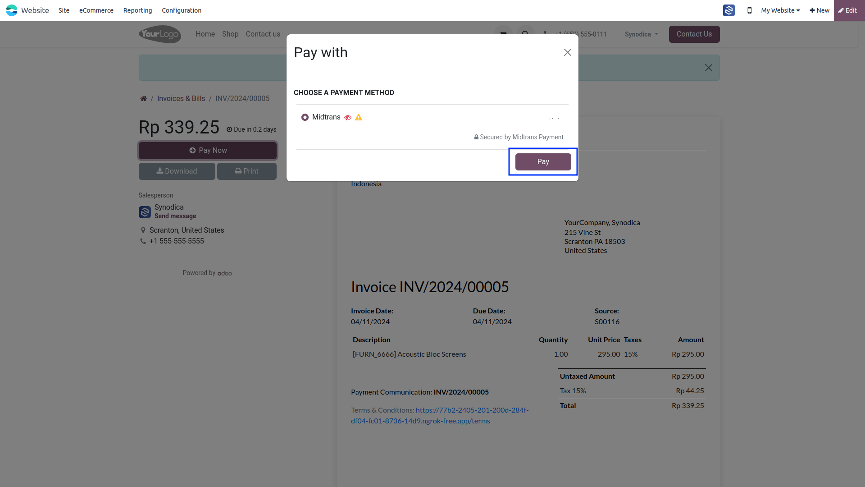
Task: Click the clock icon next to Due in 0.2 days
Action: click(x=229, y=129)
